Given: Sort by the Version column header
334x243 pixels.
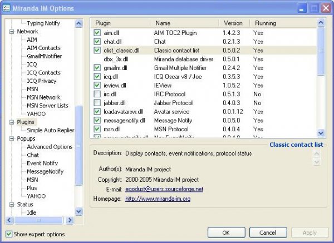Looking at the screenshot, I should 234,23.
